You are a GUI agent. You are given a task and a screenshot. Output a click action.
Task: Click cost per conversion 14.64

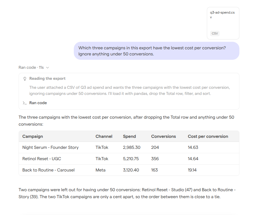(193, 159)
